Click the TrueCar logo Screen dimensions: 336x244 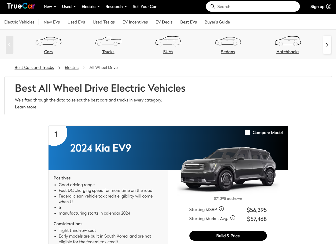click(21, 6)
